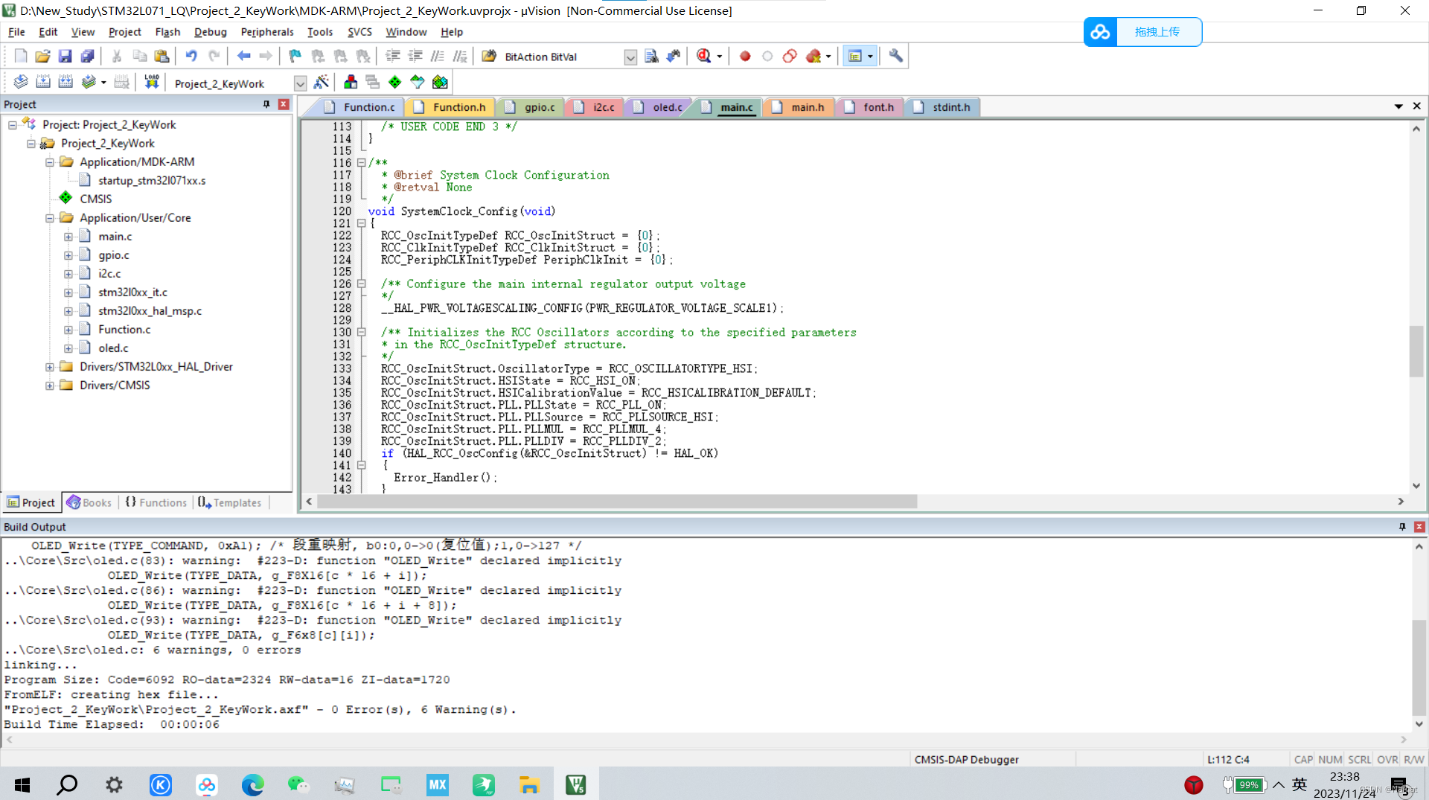Collapse the Application/User/Core folder

[x=50, y=218]
